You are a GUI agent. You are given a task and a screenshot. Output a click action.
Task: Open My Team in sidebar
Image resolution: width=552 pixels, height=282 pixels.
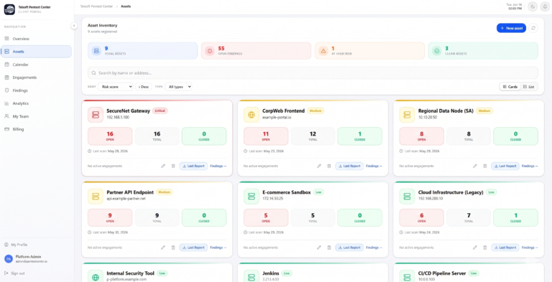(36, 116)
